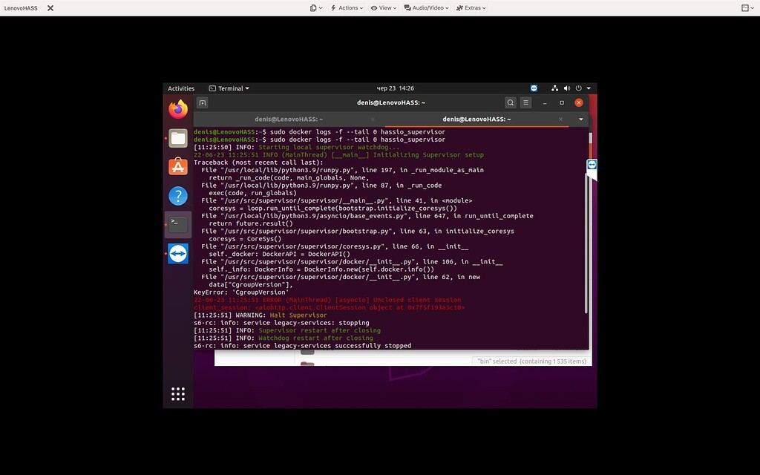This screenshot has height=475, width=760.
Task: Open the terminal hamburger menu
Action: pos(525,102)
